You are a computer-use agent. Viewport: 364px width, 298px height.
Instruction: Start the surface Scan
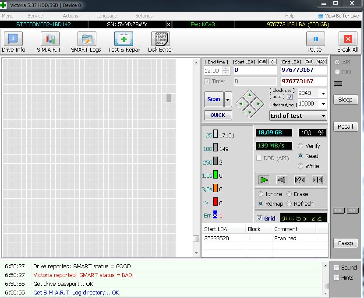(214, 99)
